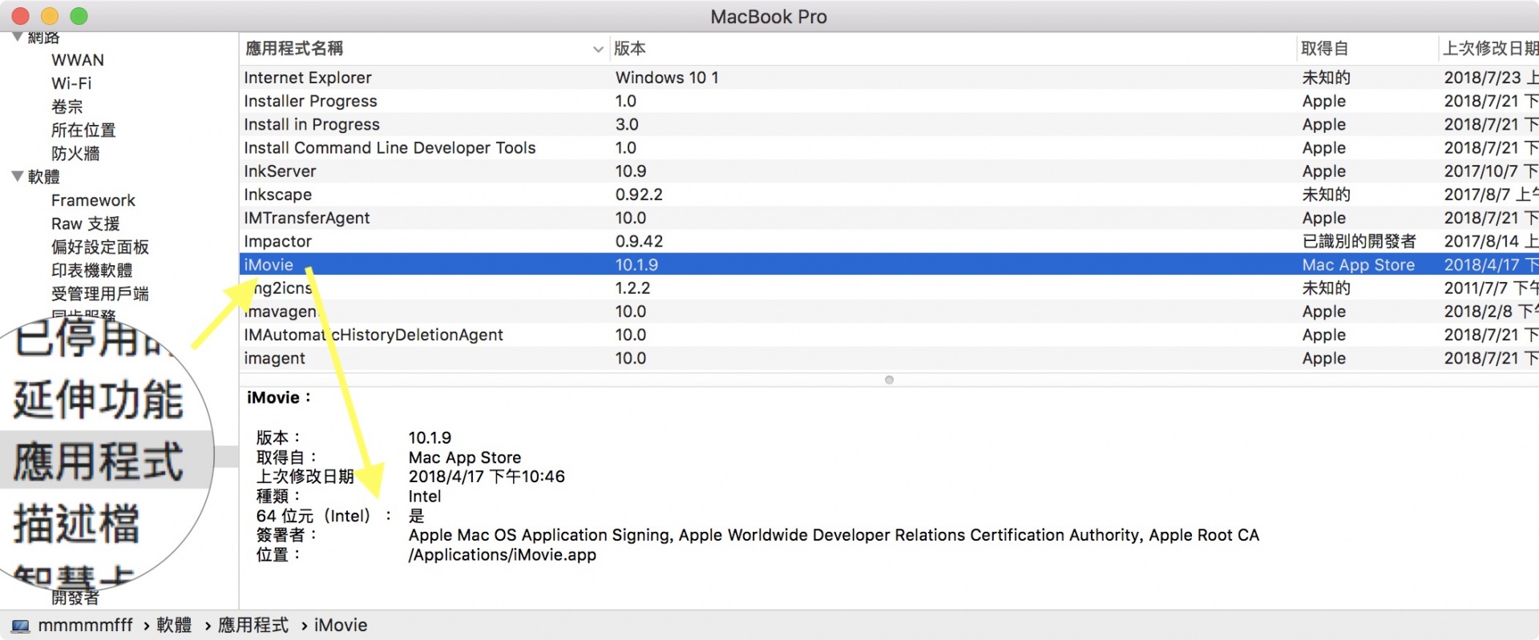
Task: Click version 1.2.2 in the table
Action: 632,288
